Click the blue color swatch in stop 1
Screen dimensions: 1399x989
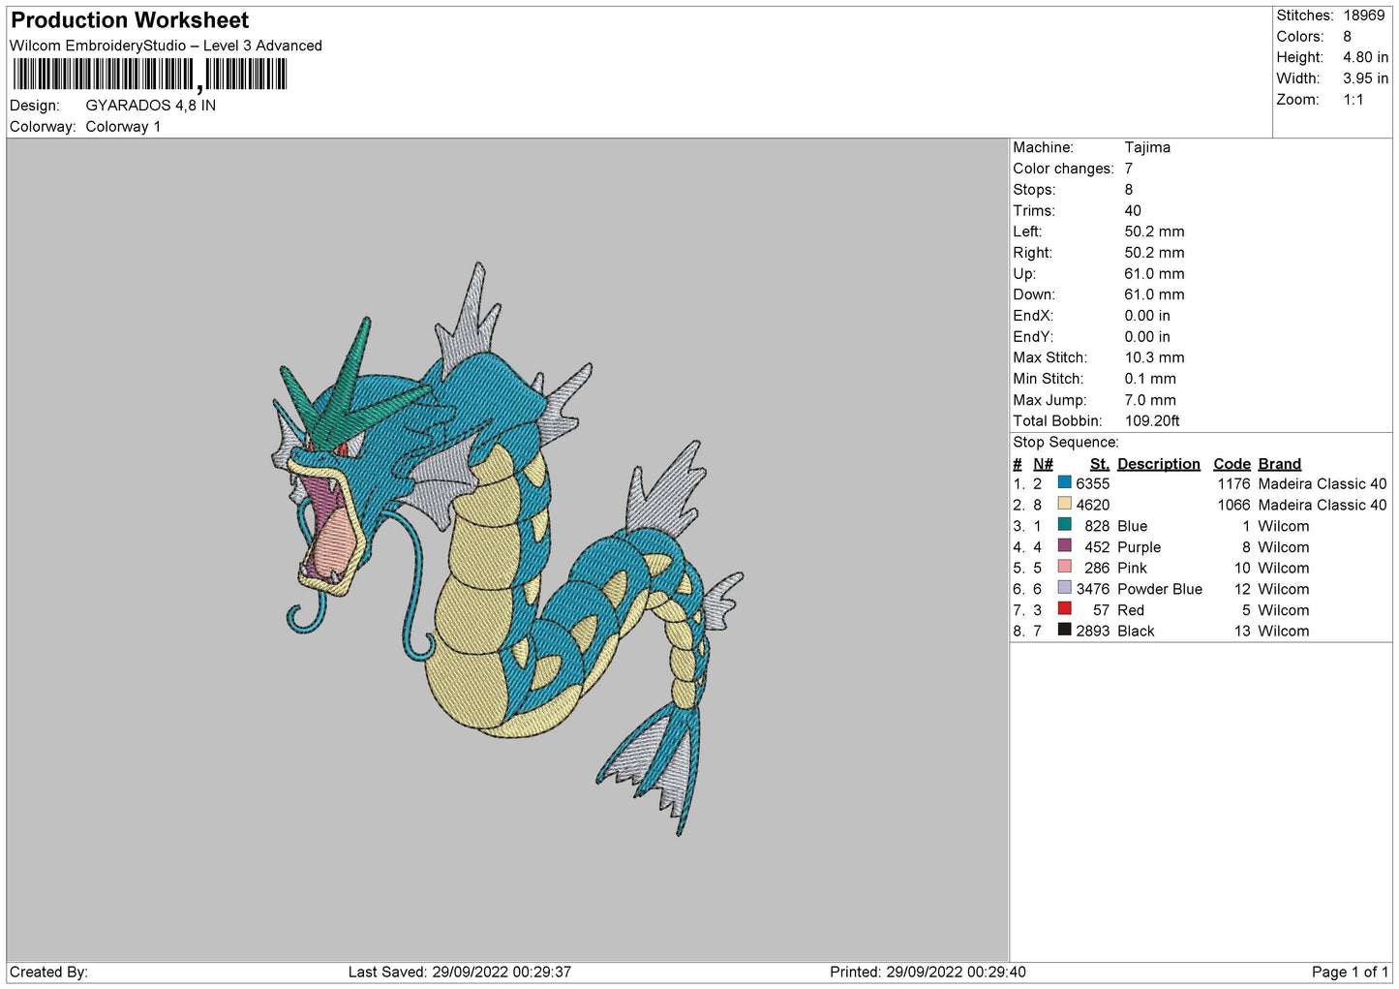[x=1064, y=482]
